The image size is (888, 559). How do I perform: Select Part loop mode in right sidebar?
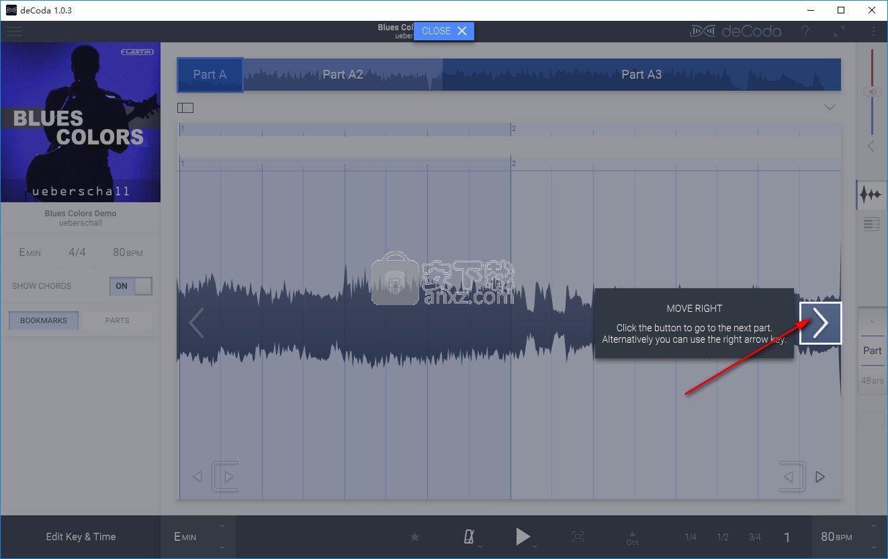tap(872, 351)
